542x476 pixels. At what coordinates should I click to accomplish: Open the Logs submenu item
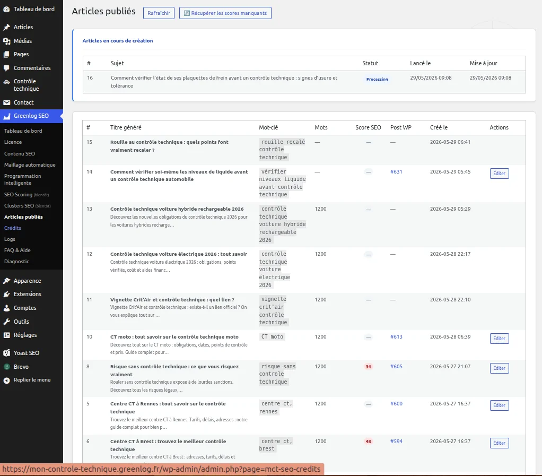click(10, 239)
